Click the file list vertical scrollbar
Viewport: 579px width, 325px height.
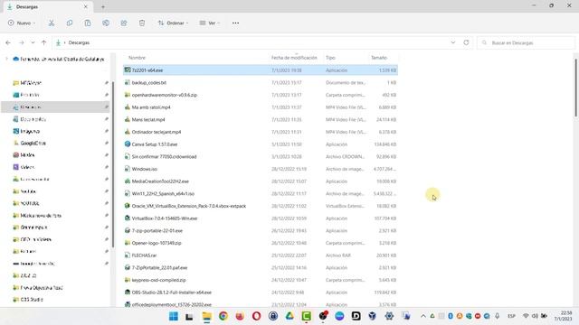(575, 88)
